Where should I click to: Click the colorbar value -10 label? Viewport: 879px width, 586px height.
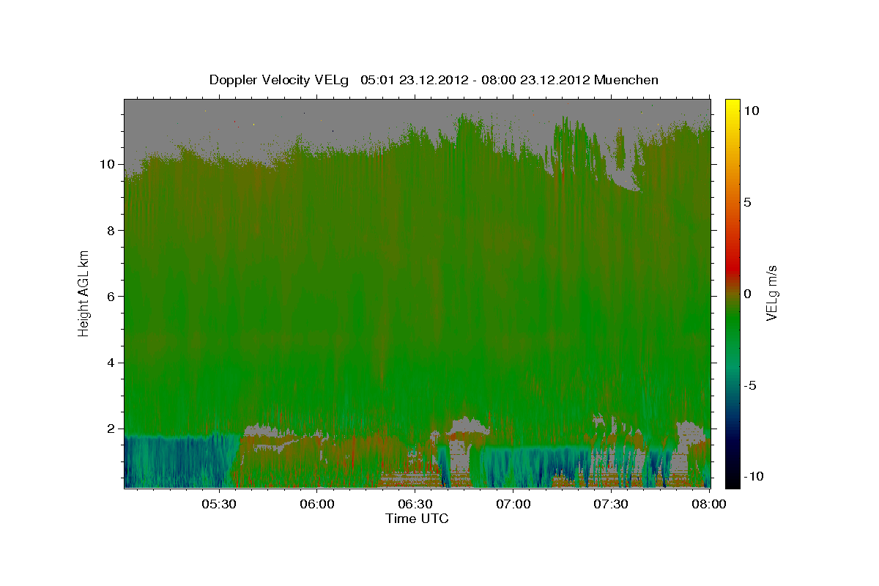754,476
